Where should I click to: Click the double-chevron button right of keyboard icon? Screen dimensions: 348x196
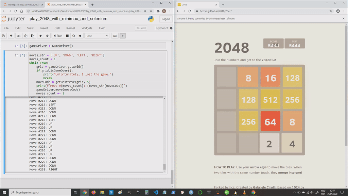122,36
